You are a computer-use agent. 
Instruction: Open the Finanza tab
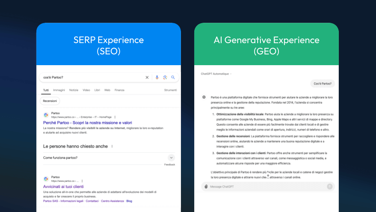point(119,90)
